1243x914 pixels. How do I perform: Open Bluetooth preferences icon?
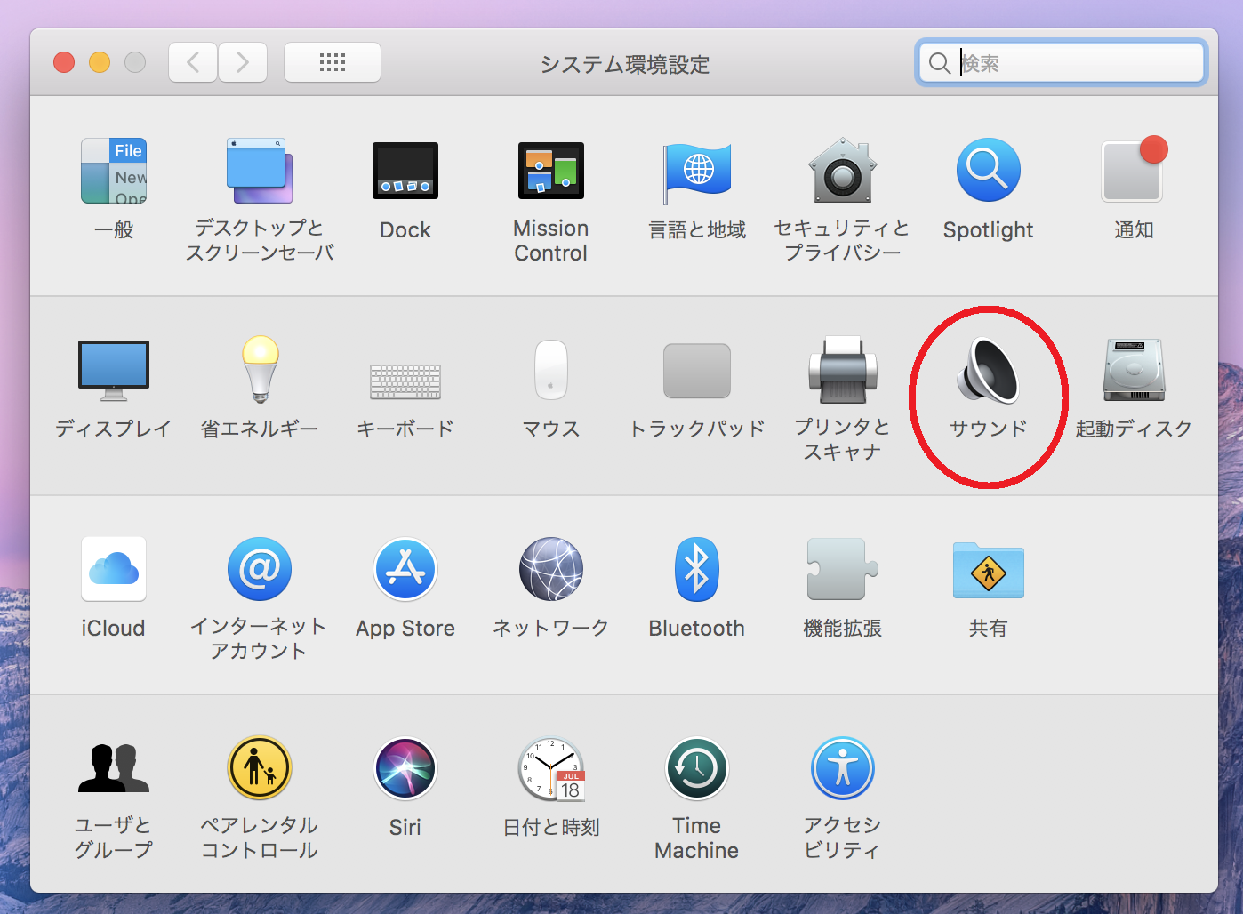click(697, 569)
